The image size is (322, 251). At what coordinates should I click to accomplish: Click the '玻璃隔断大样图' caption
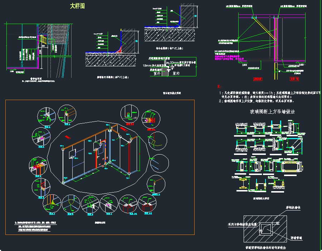pyautogui.click(x=261, y=199)
